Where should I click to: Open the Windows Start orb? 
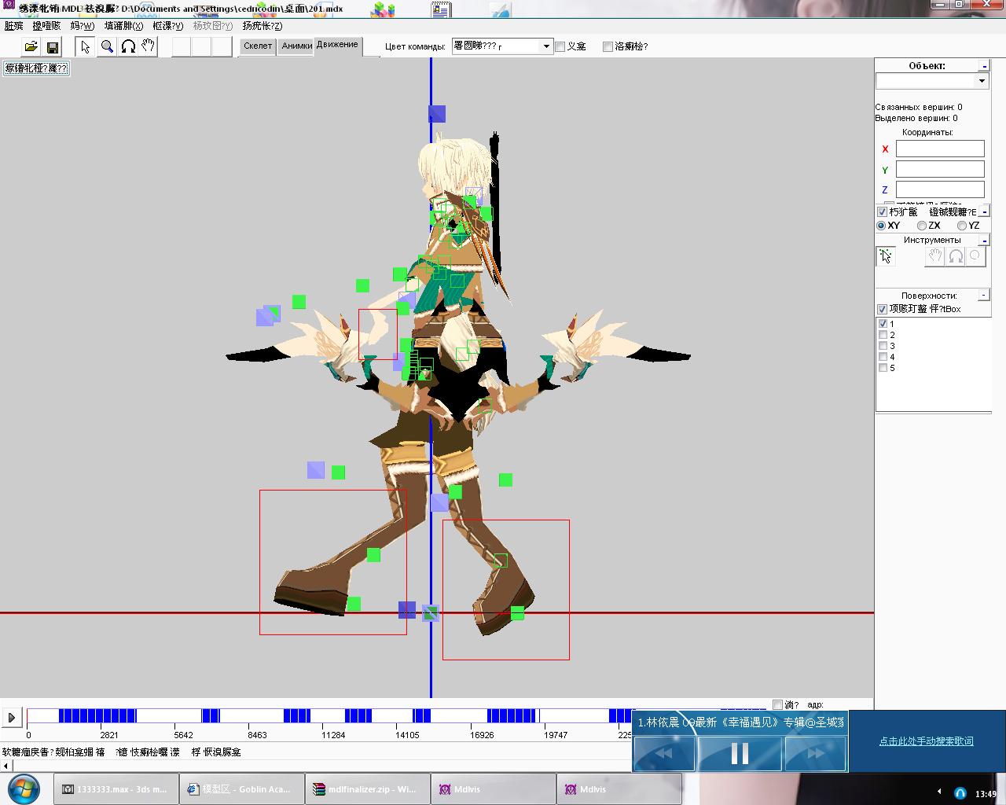(x=23, y=788)
